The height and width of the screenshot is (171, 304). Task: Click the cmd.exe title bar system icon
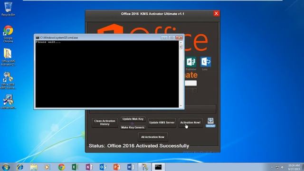[38, 38]
